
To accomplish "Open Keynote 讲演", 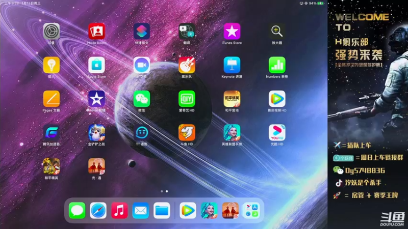I will click(x=232, y=65).
